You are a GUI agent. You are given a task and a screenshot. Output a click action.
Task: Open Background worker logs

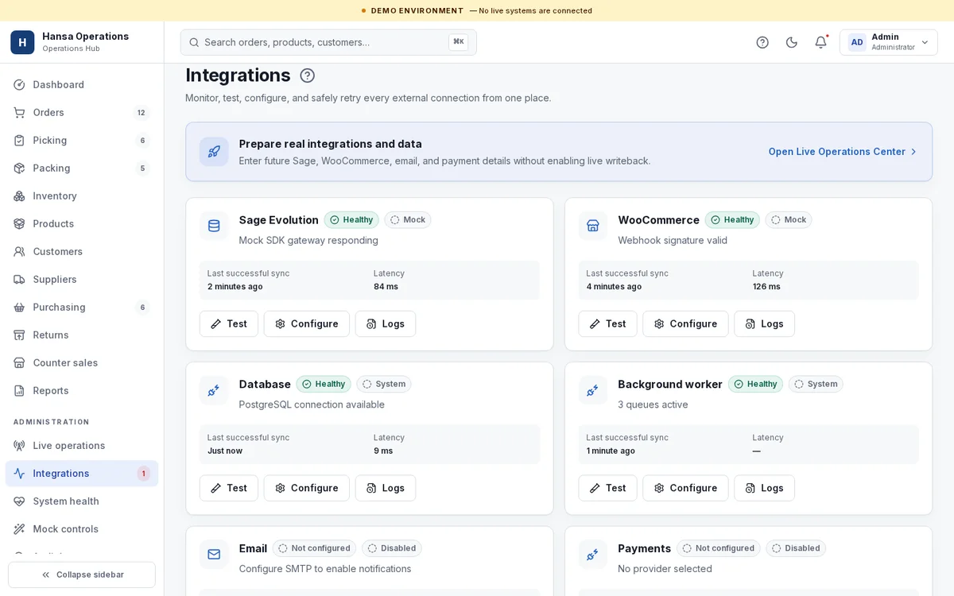[764, 488]
